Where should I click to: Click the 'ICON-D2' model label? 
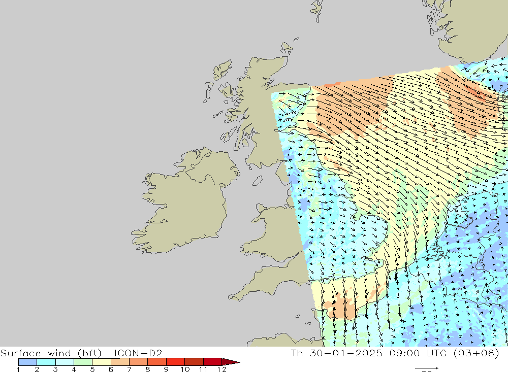138,353
